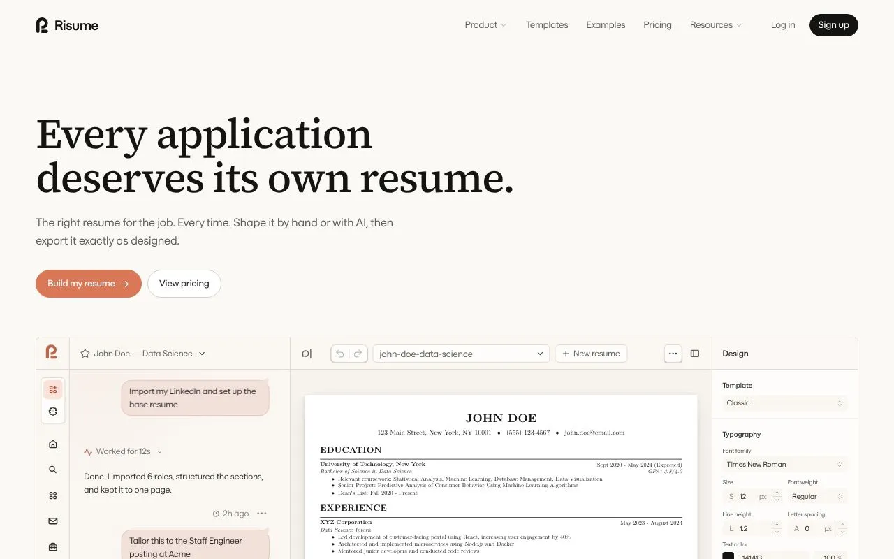
Task: Select the highlighted add-blocks sidebar icon
Action: click(53, 389)
